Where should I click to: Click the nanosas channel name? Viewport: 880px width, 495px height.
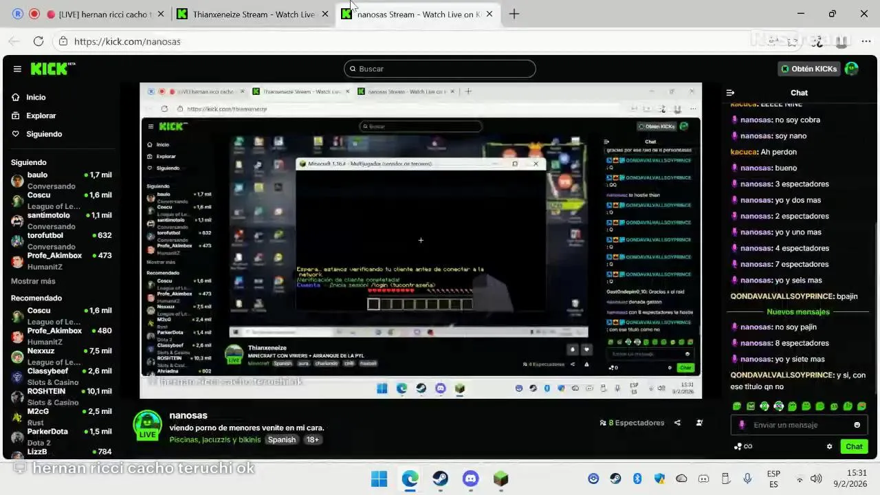(188, 415)
